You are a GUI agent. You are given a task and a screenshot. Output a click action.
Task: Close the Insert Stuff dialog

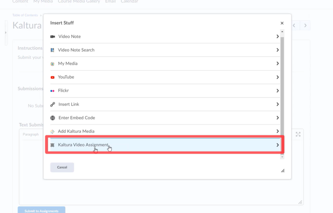pos(282,23)
